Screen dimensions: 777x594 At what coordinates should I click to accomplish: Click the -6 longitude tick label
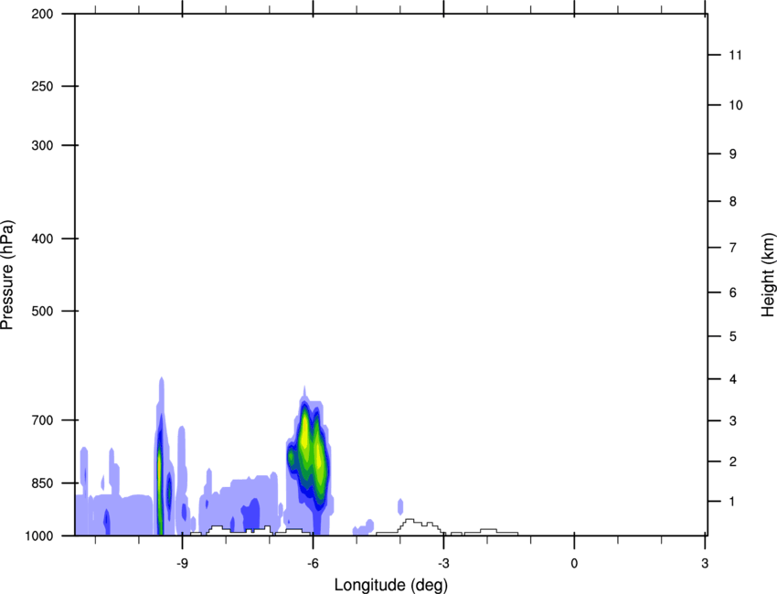(313, 564)
